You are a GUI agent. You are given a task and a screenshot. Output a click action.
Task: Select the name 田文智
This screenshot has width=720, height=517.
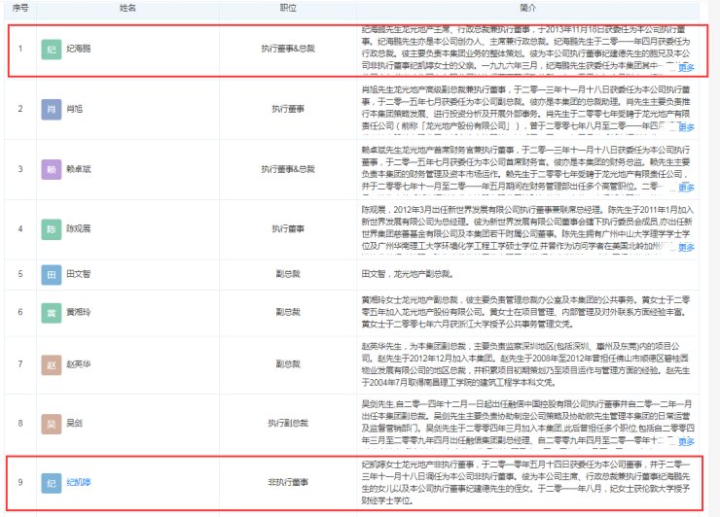(79, 274)
